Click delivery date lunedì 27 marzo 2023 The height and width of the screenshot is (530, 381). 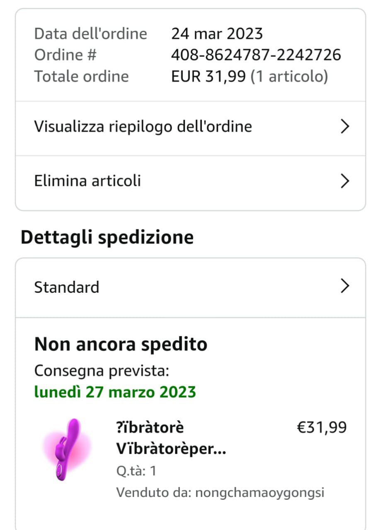pos(115,392)
